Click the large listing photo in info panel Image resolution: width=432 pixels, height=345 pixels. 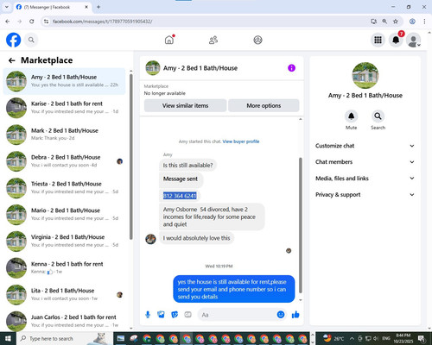[x=365, y=75]
